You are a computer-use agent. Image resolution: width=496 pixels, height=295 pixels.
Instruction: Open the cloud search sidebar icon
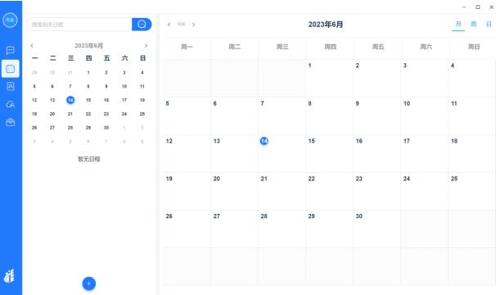(10, 104)
